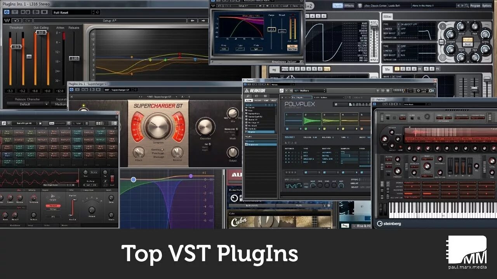The height and width of the screenshot is (279, 497).
Task: Toggle the L316 plugin power button
Action: click(7, 12)
